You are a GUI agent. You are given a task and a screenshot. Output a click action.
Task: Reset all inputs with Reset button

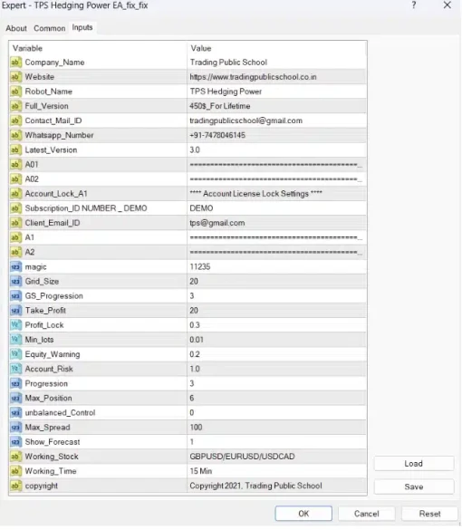429,514
